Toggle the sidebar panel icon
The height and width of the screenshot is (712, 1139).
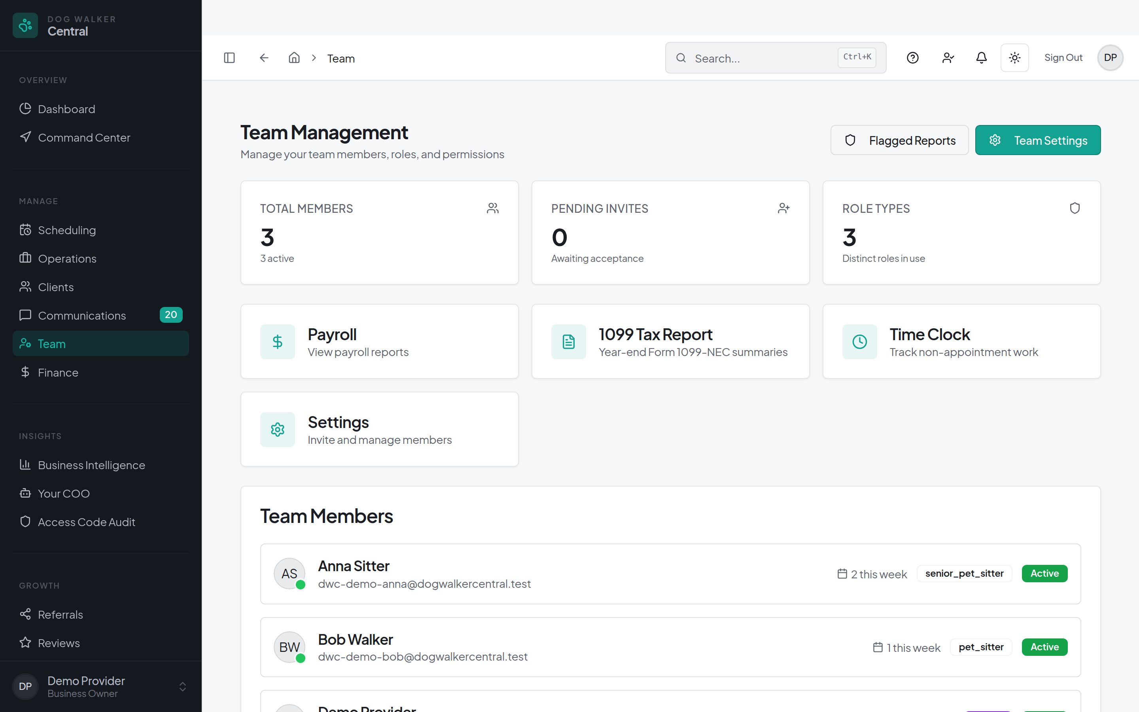(x=229, y=57)
